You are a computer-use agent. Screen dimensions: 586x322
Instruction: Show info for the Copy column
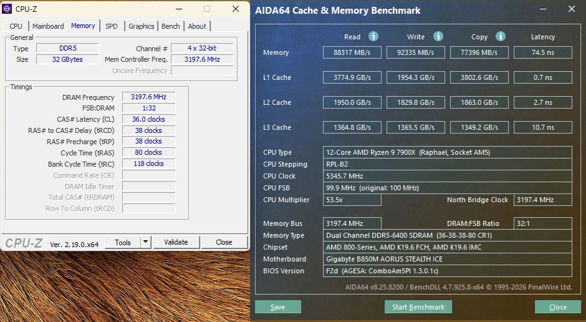501,36
